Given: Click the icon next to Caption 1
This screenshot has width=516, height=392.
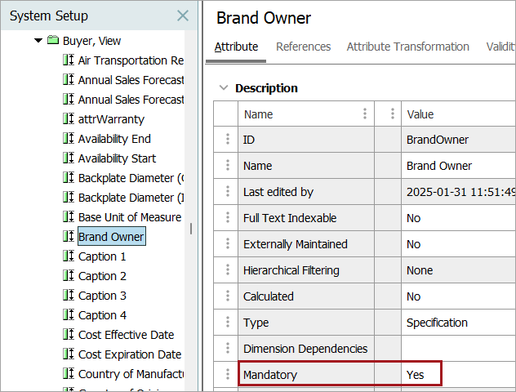Looking at the screenshot, I should click(69, 256).
